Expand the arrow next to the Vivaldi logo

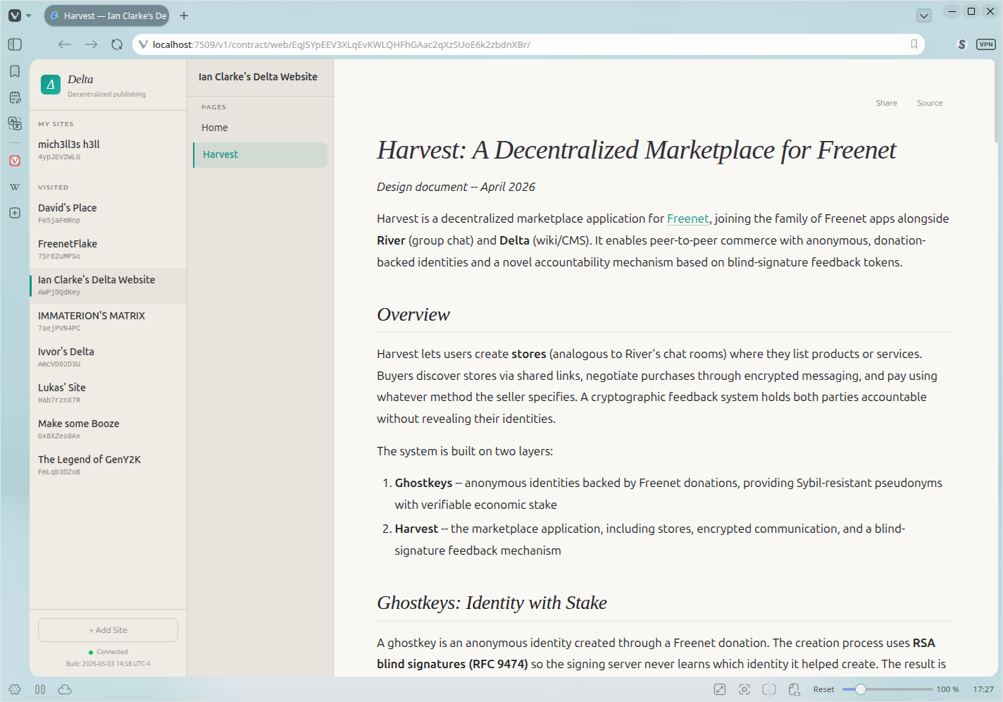29,16
